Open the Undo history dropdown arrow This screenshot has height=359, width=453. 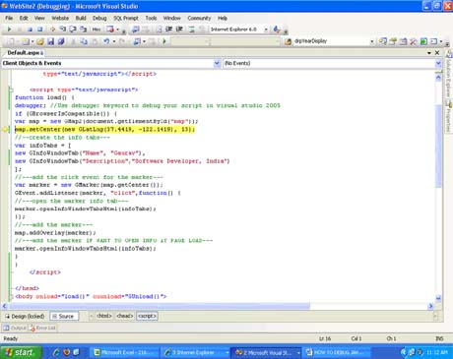pos(114,41)
